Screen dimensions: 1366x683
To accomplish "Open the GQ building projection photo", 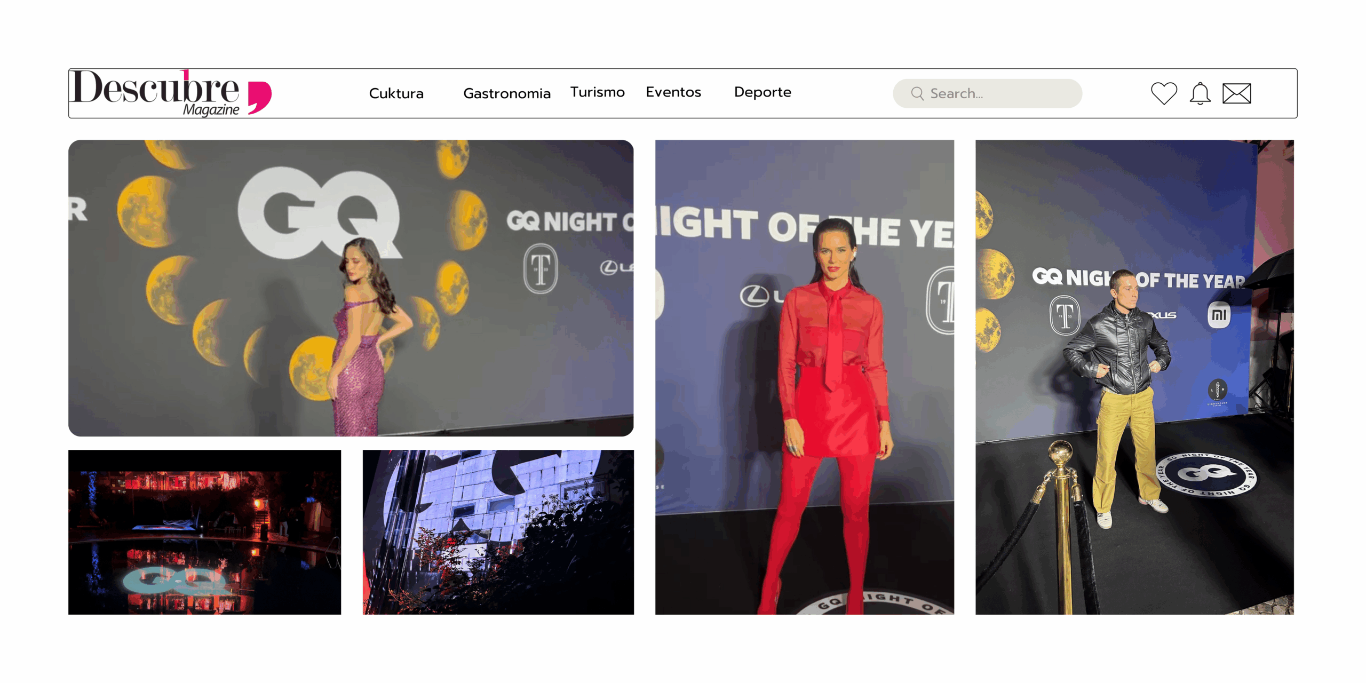I will point(498,531).
